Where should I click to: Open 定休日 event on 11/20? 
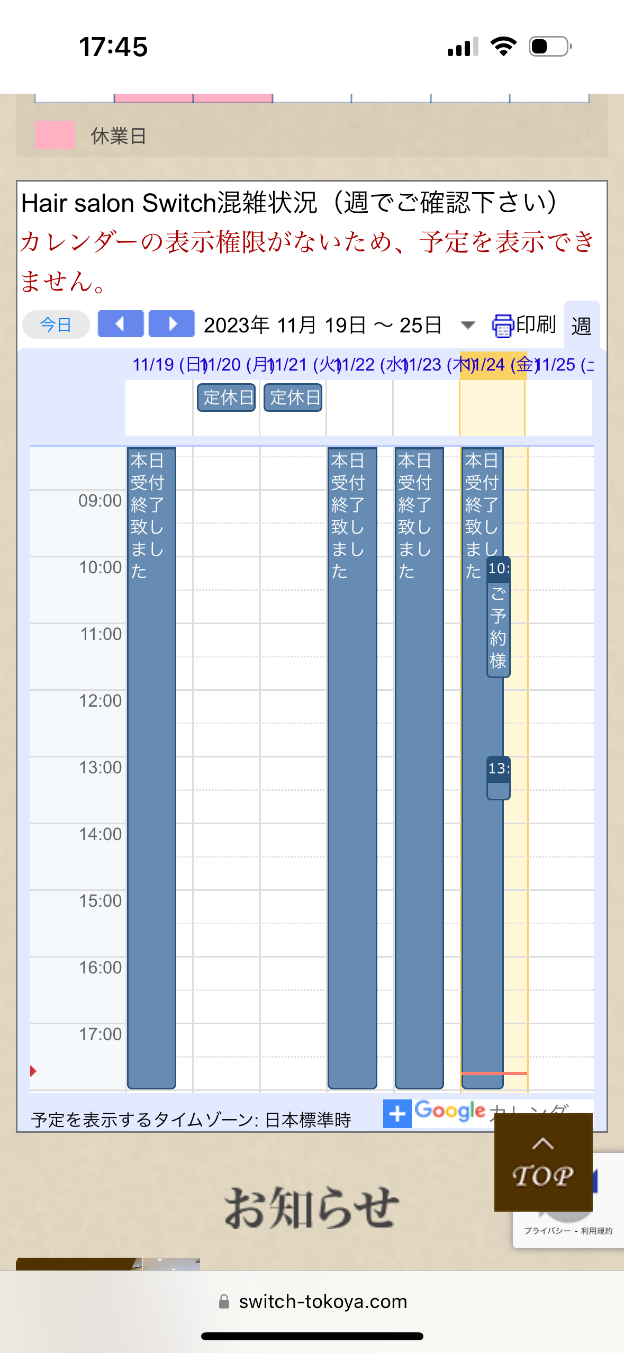tap(227, 398)
